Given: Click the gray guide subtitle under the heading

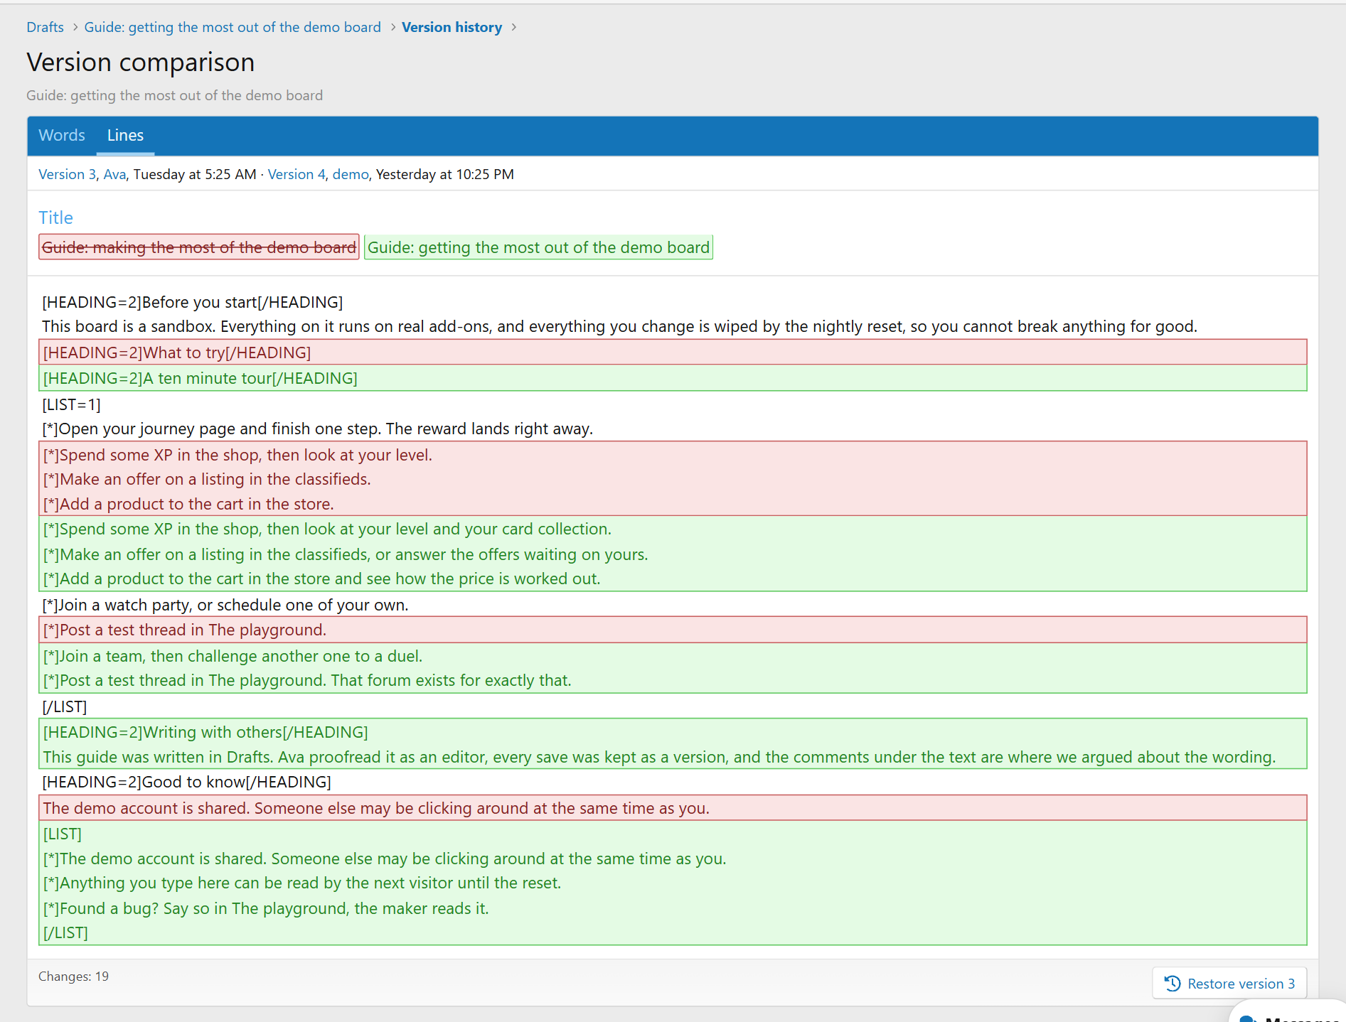Looking at the screenshot, I should point(174,95).
